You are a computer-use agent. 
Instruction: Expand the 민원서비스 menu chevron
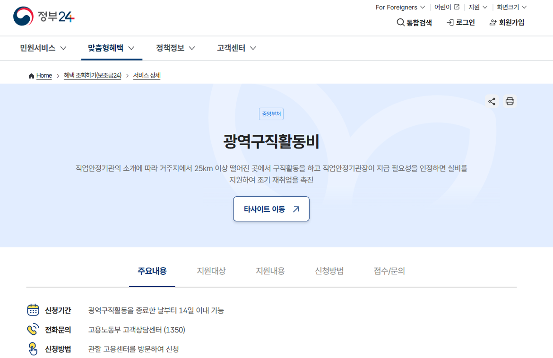[65, 48]
